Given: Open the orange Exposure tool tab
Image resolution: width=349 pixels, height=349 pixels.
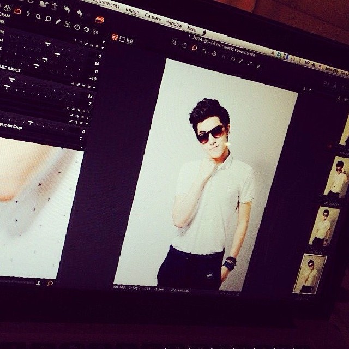Looking at the screenshot, I should point(17,11).
